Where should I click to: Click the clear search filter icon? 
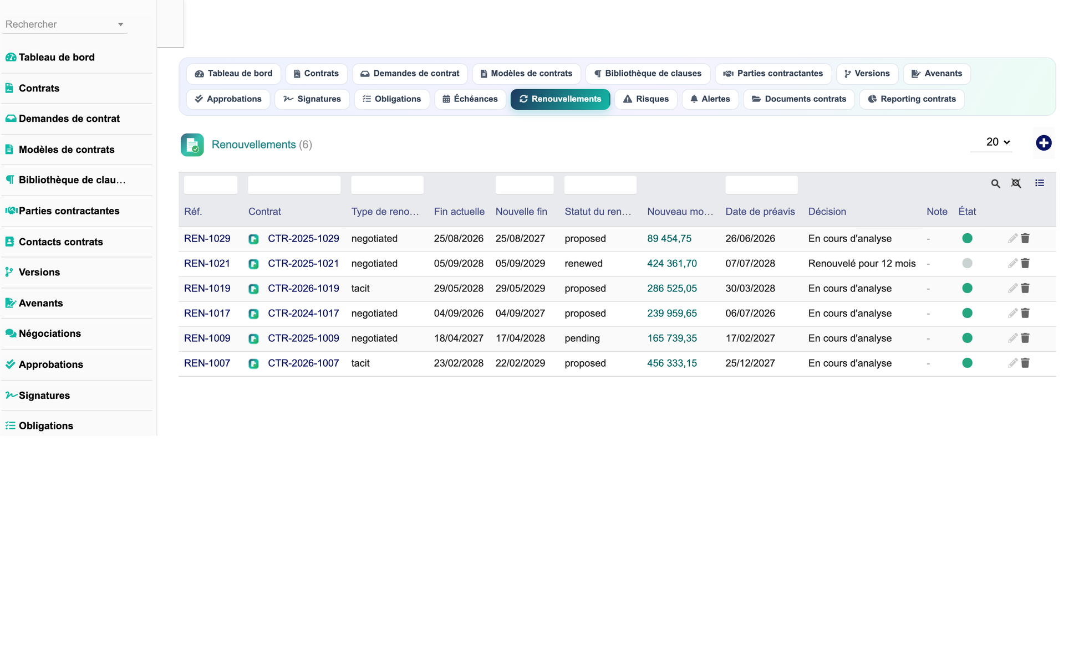[x=1016, y=183]
